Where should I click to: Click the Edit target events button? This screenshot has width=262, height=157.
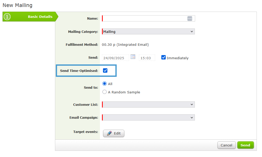coord(114,133)
